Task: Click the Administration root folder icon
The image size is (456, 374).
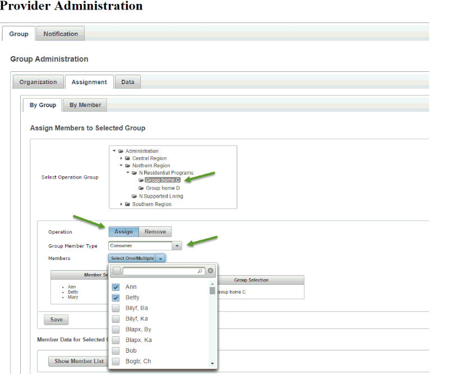Action: [x=121, y=151]
